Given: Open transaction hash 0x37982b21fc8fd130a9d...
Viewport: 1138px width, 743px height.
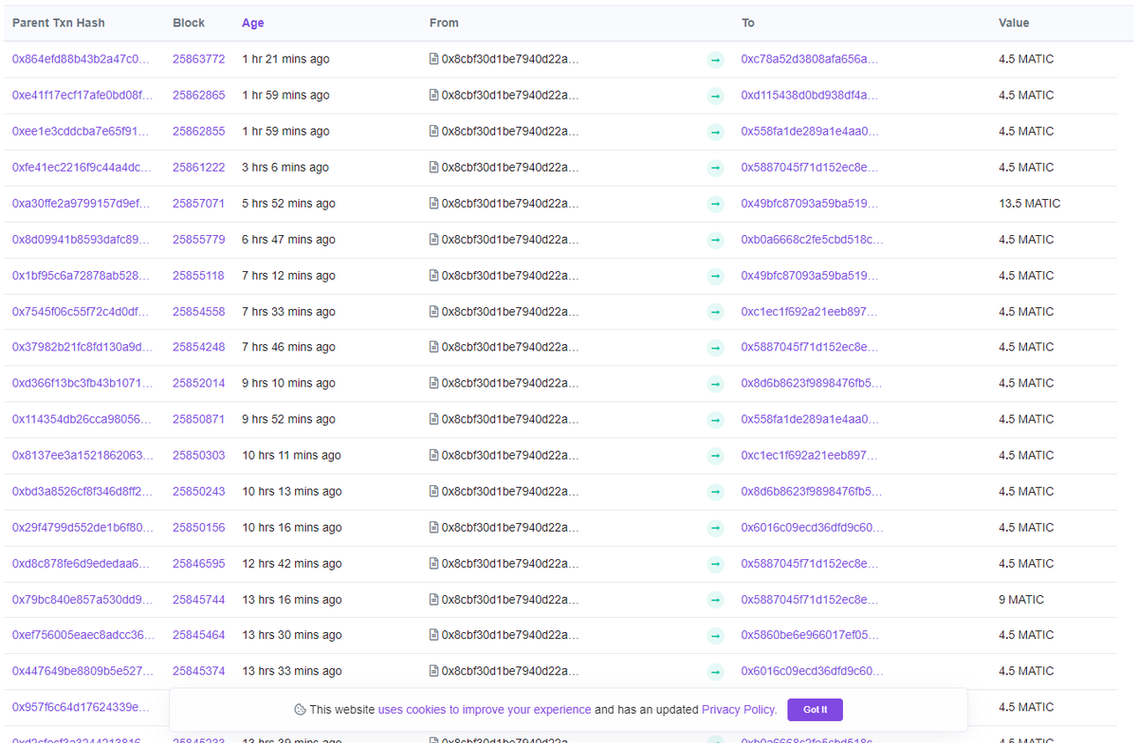Looking at the screenshot, I should 83,347.
